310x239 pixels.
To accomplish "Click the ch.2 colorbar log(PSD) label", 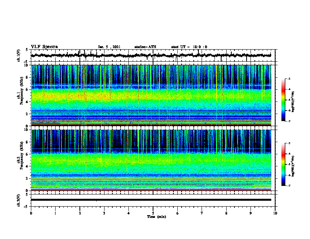I will [x=293, y=166].
